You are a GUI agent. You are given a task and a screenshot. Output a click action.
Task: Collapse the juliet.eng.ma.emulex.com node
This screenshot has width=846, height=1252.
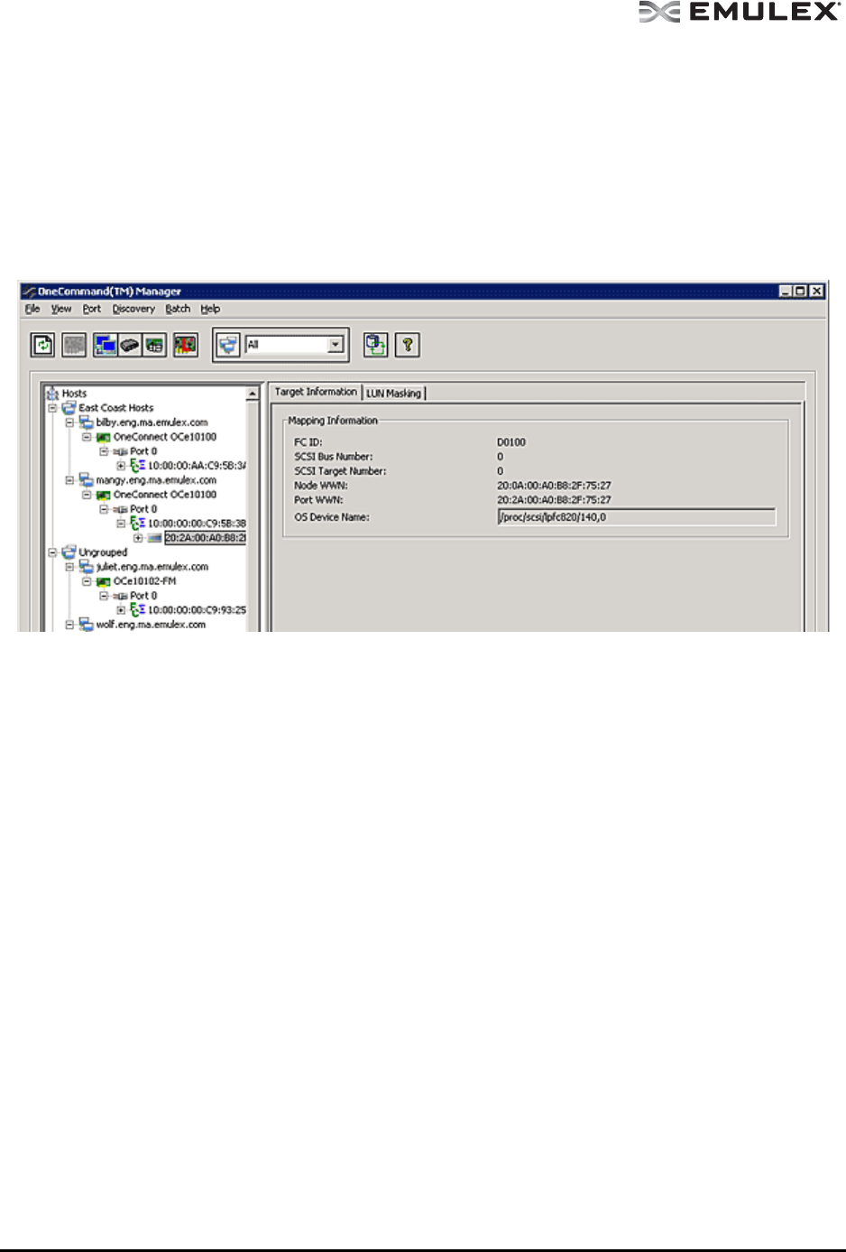(x=69, y=567)
